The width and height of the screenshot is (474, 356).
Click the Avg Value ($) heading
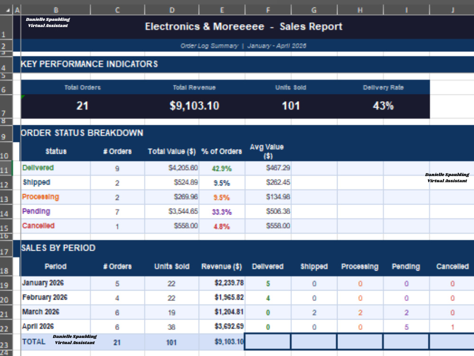[267, 151]
